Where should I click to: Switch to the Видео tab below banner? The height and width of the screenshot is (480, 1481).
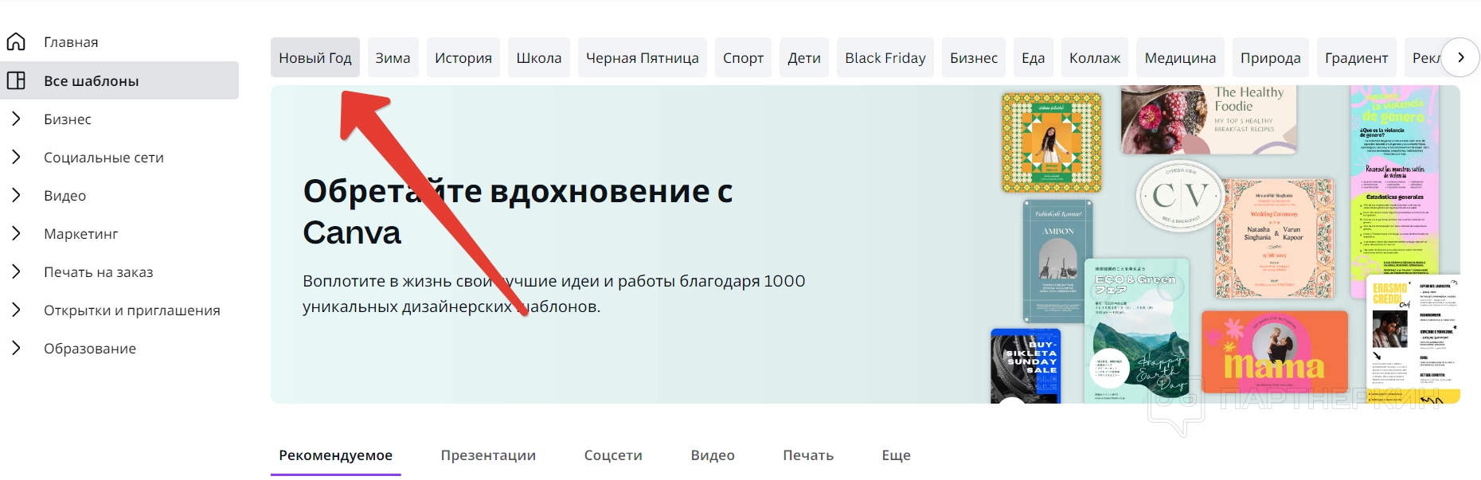click(x=713, y=455)
